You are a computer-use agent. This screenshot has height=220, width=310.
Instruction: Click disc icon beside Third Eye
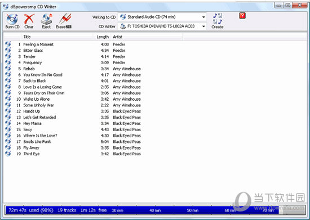coord(8,153)
